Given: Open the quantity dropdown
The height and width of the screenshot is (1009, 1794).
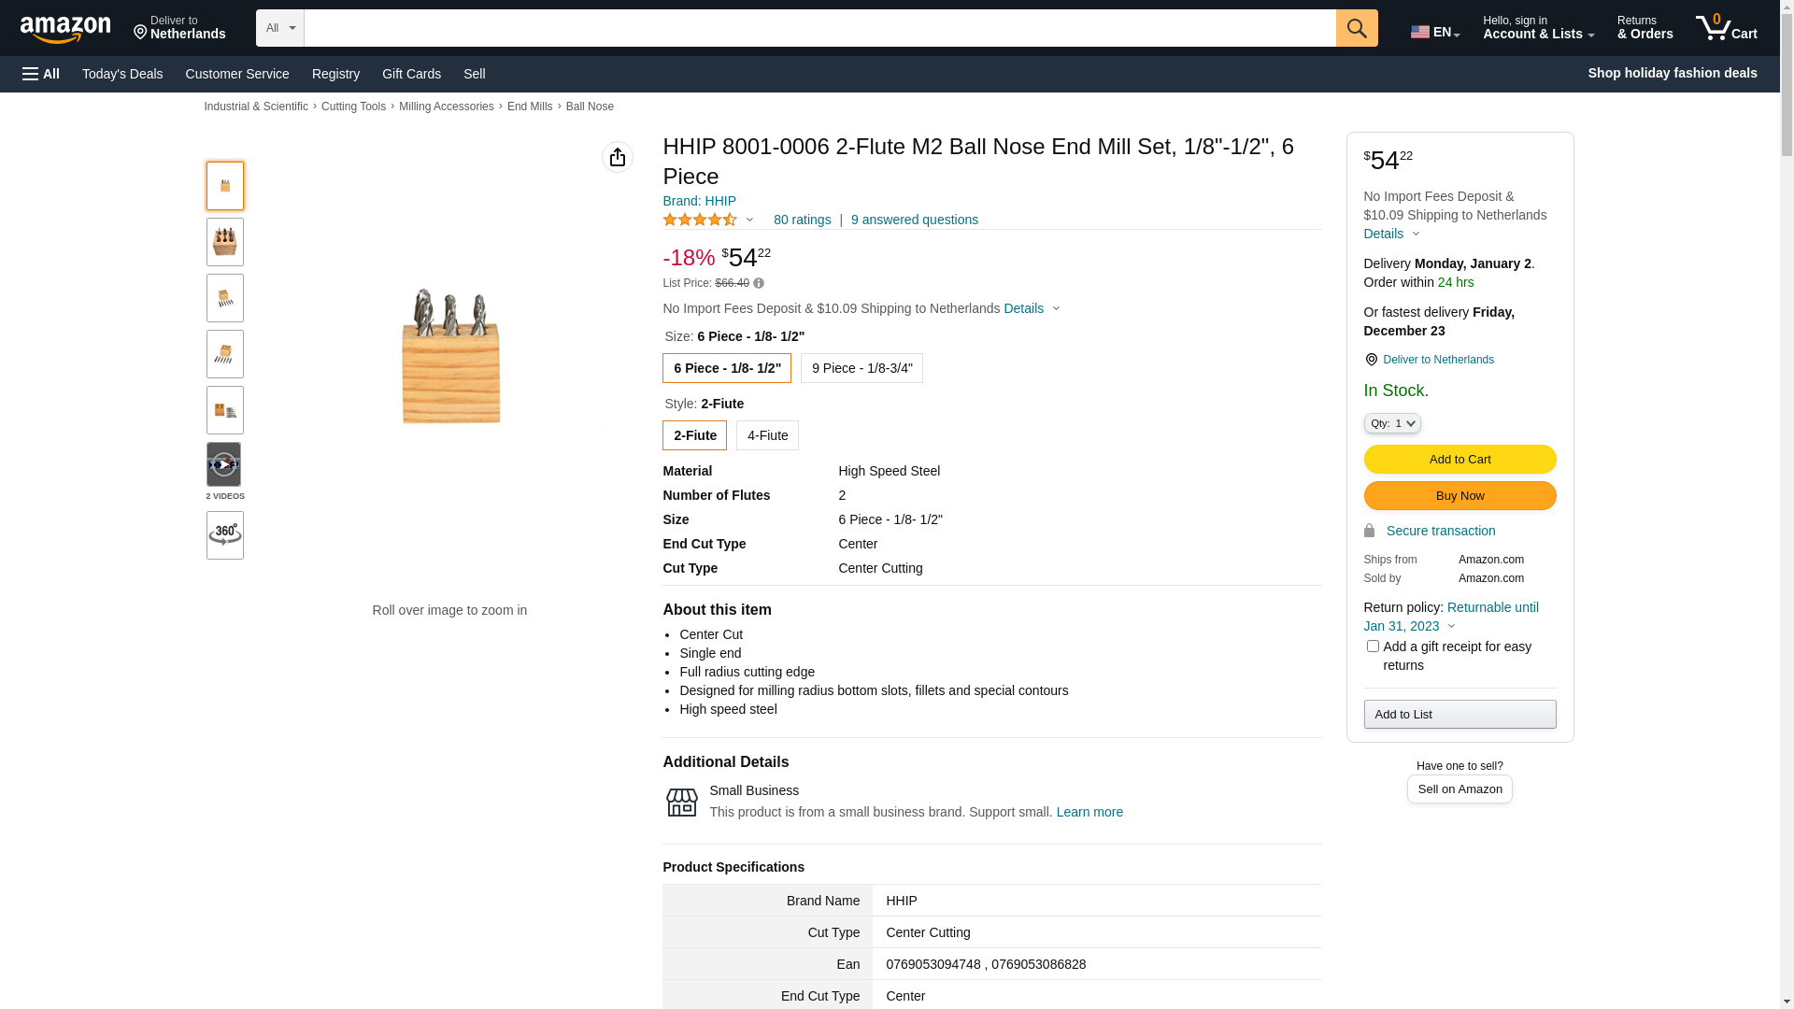Looking at the screenshot, I should pos(1392,423).
